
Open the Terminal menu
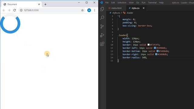[152, 3]
